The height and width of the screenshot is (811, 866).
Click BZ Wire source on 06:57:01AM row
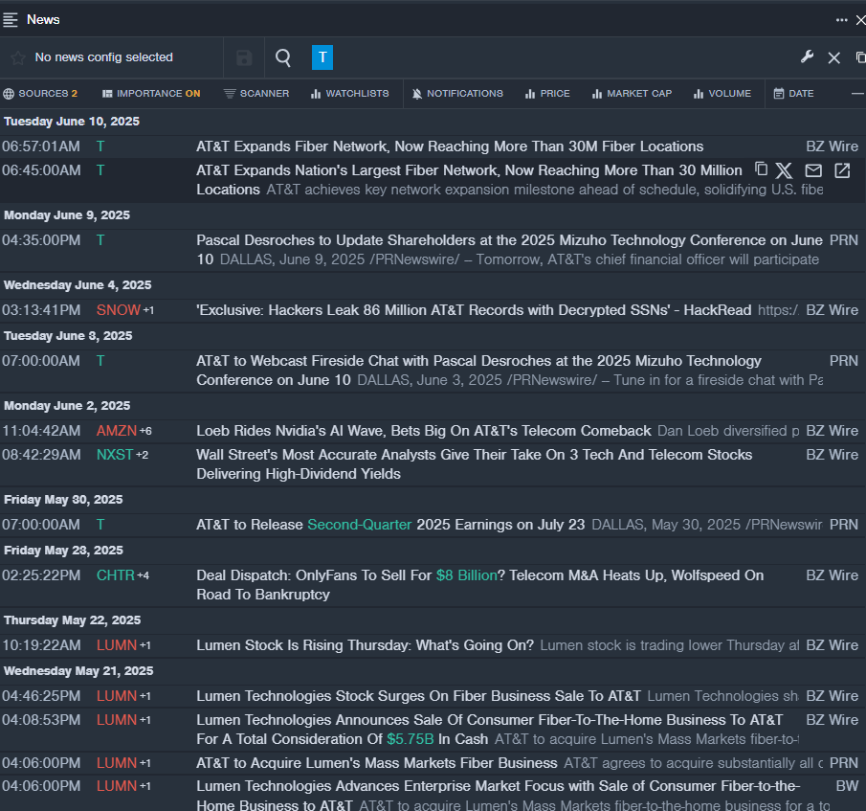832,146
